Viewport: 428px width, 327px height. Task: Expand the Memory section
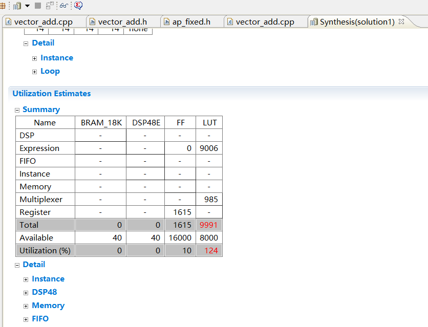(26, 306)
